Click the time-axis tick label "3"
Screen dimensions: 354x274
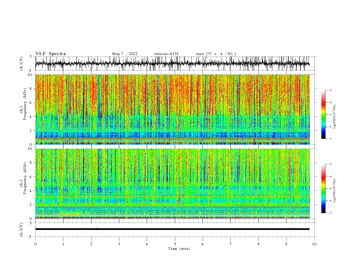tap(119, 244)
